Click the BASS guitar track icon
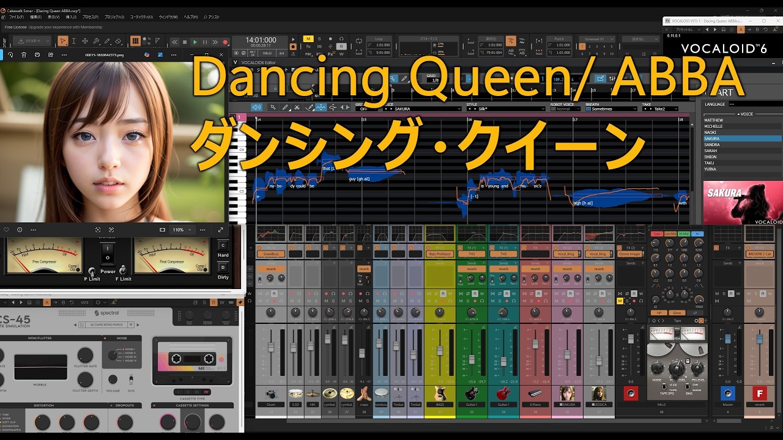The image size is (783, 440). coord(440,394)
